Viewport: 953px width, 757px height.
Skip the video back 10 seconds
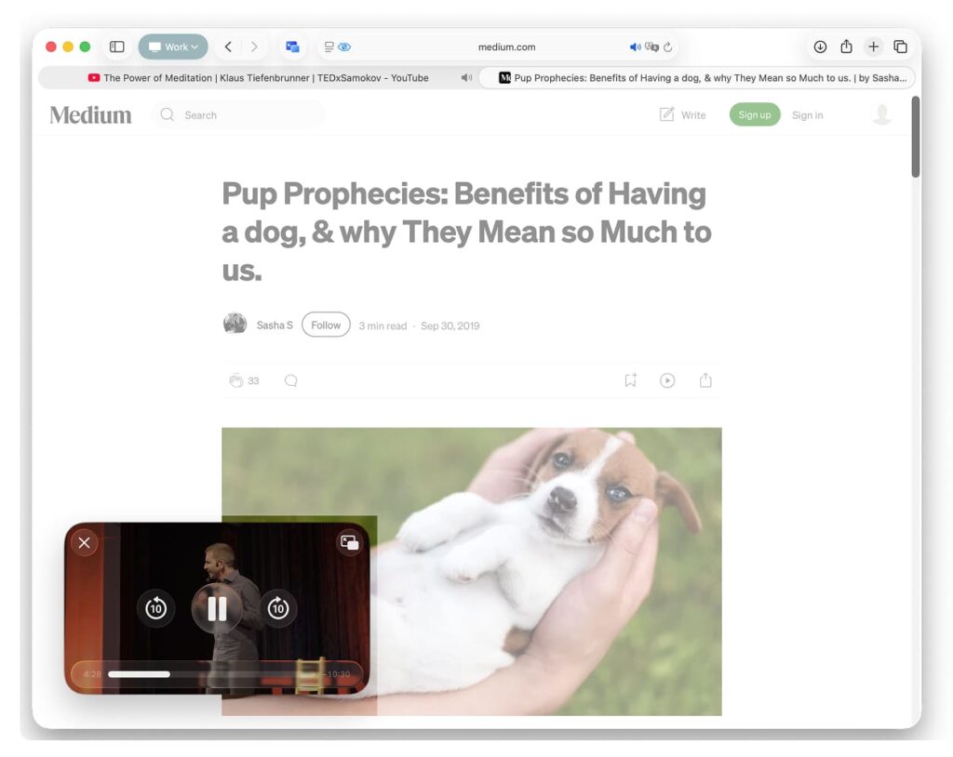coord(155,609)
